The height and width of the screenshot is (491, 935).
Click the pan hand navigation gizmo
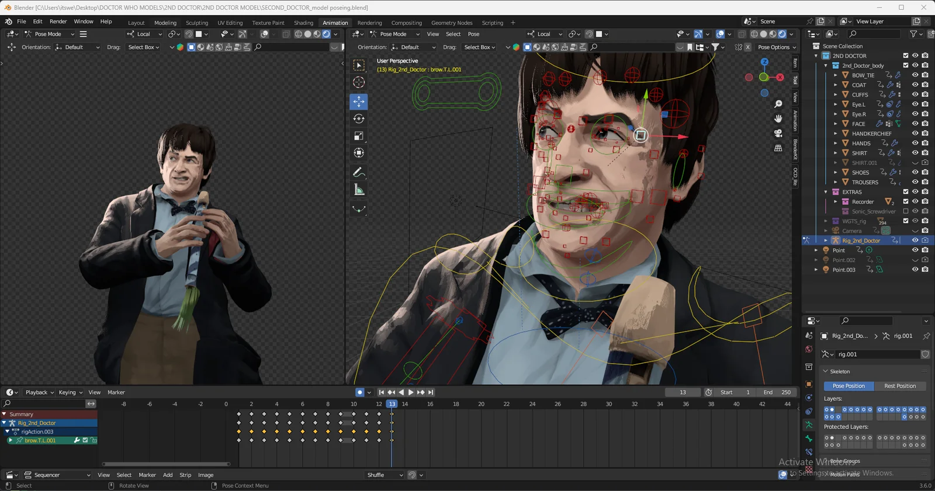pyautogui.click(x=778, y=119)
